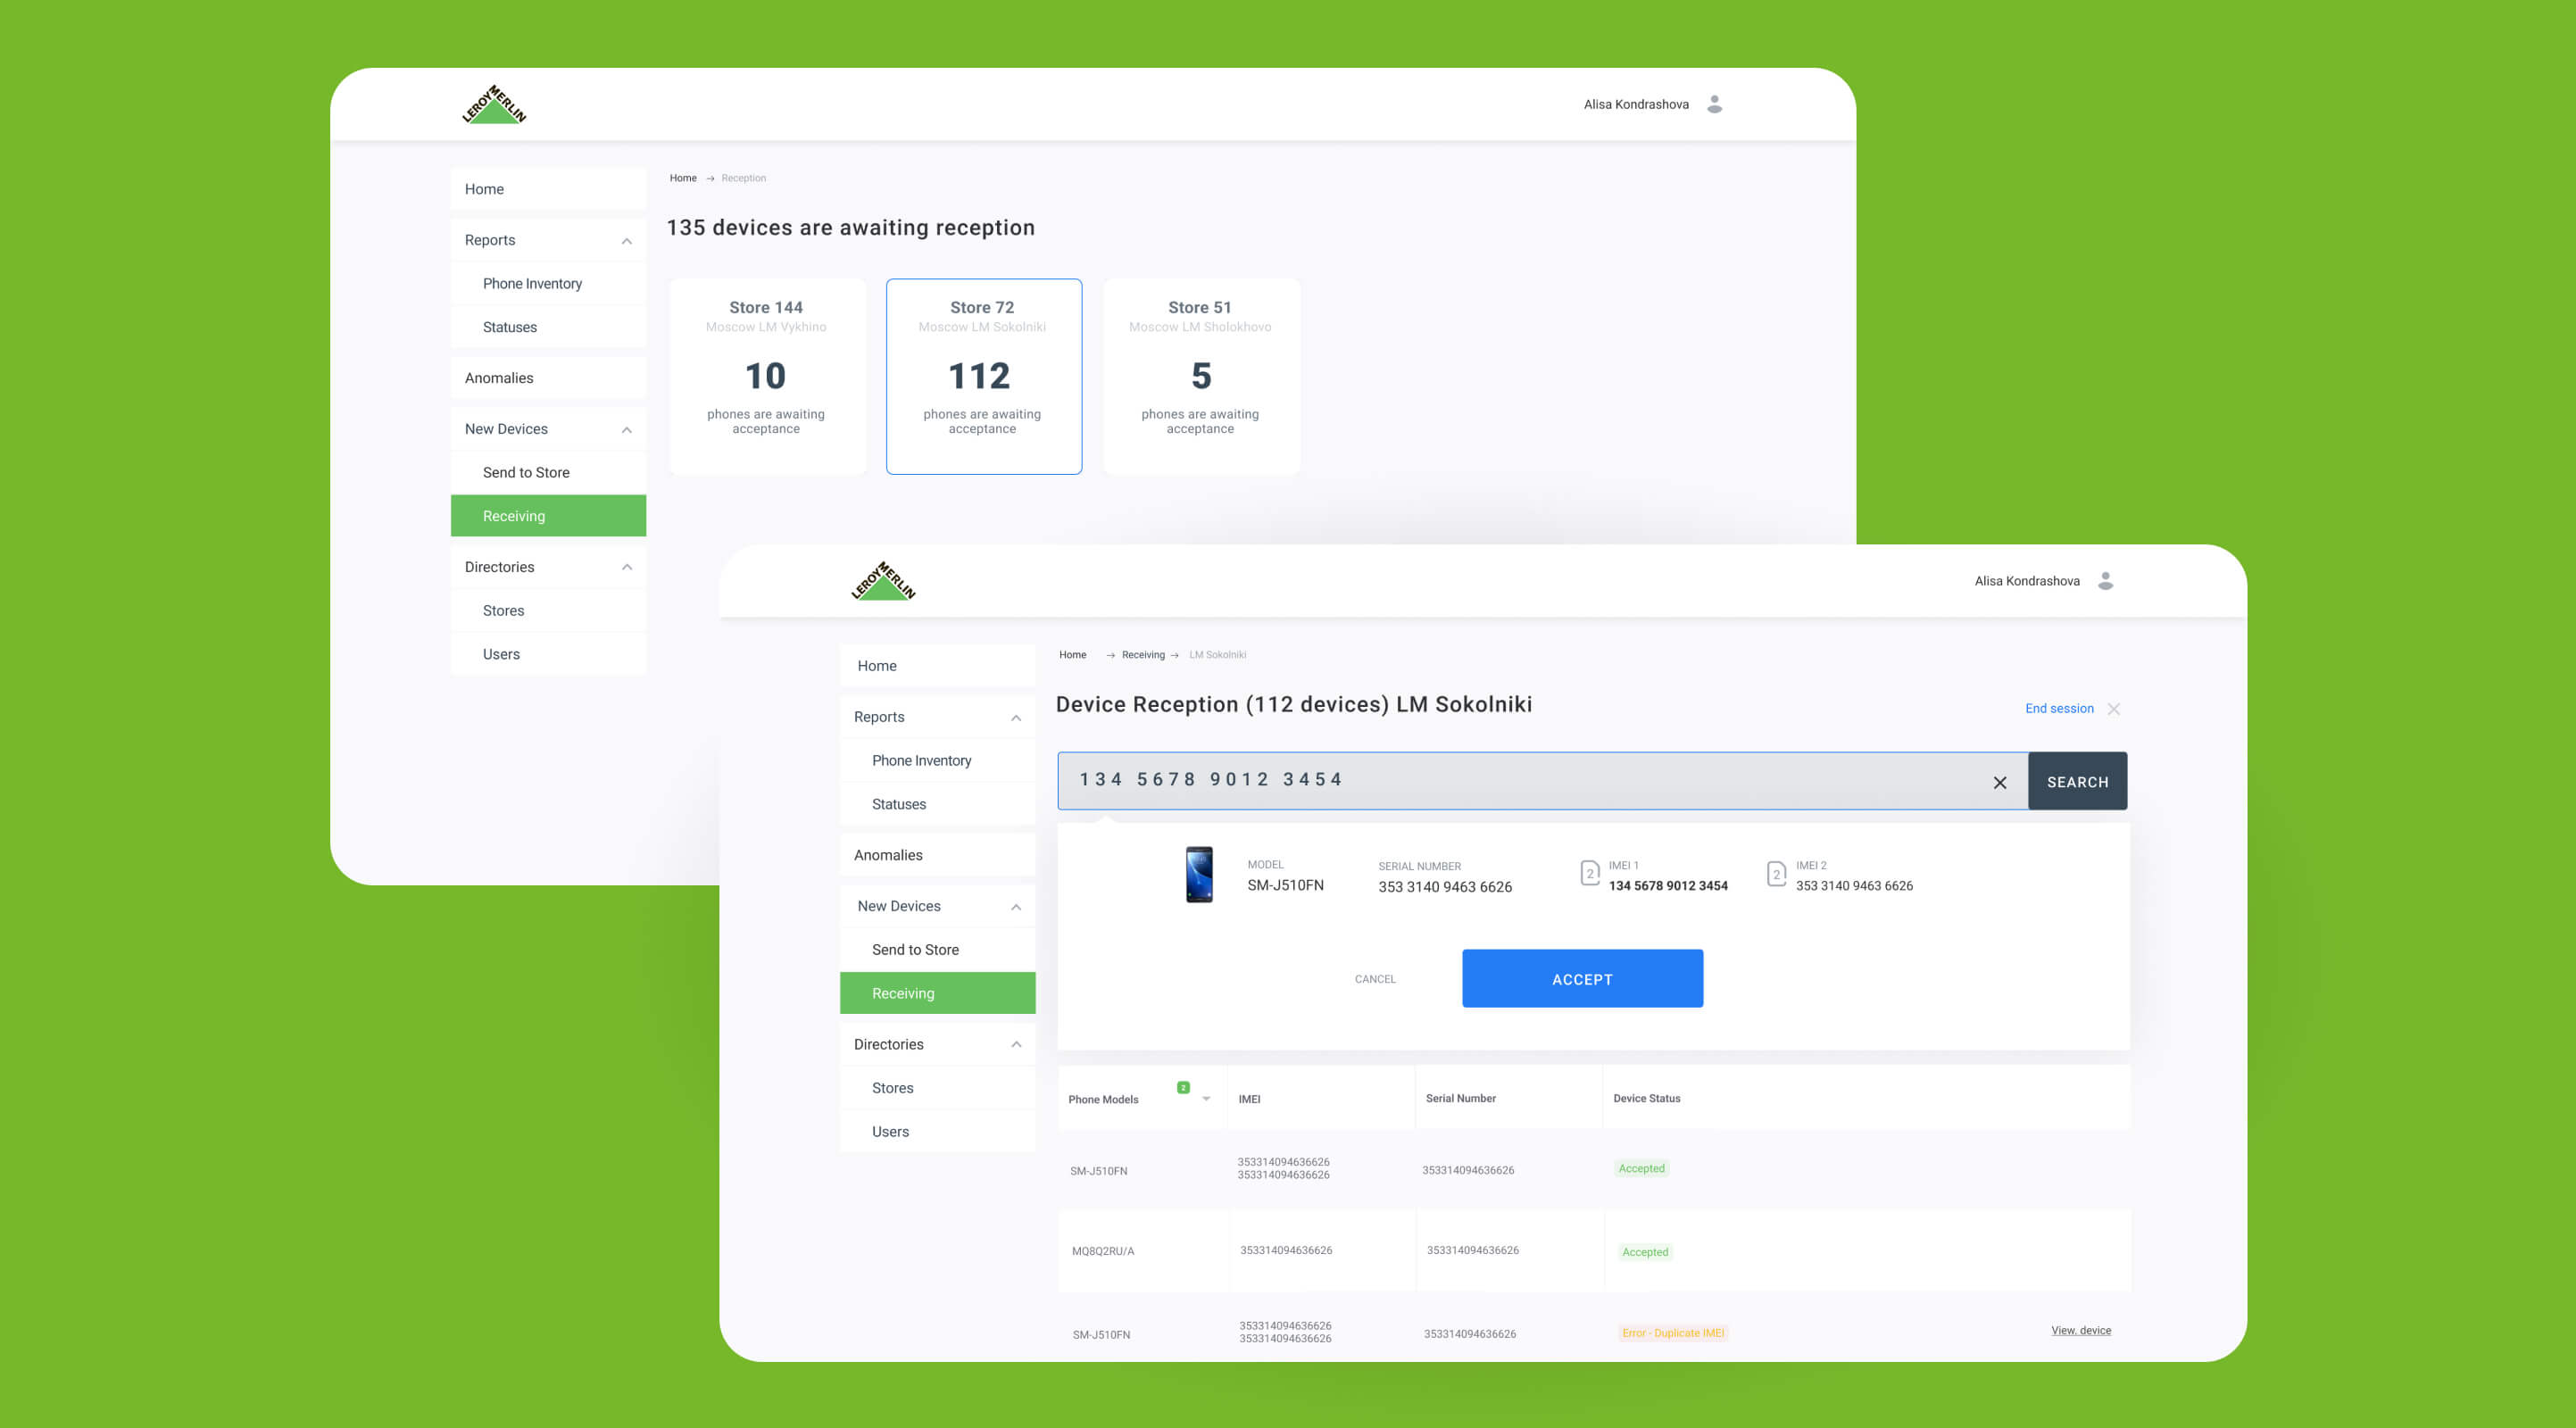Click the Leroy Merlin logo in back window
Viewport: 2576px width, 1428px height.
click(494, 104)
